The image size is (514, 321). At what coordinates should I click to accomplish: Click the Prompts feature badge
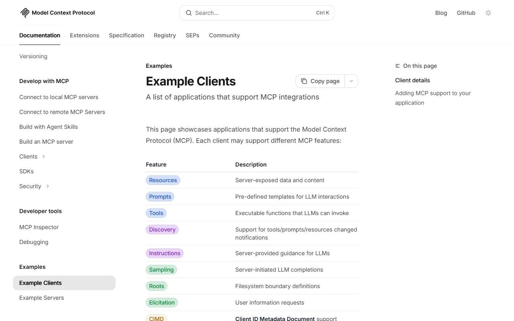click(160, 197)
